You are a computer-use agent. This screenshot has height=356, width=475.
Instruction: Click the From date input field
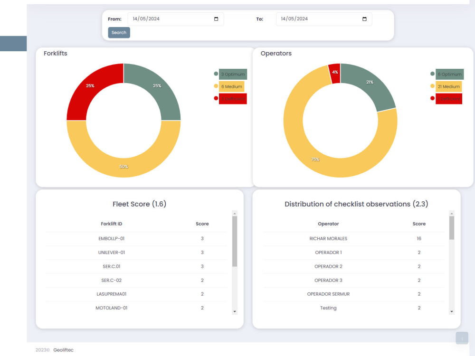pos(176,19)
